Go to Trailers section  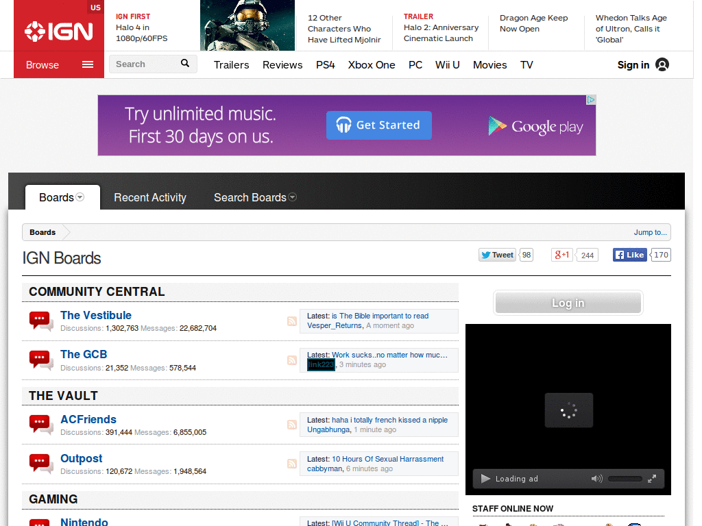[232, 65]
